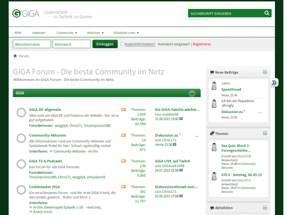Open RSS feed for GIGA.DE allgemein
Screen dimensions: 287x215
click(123, 109)
